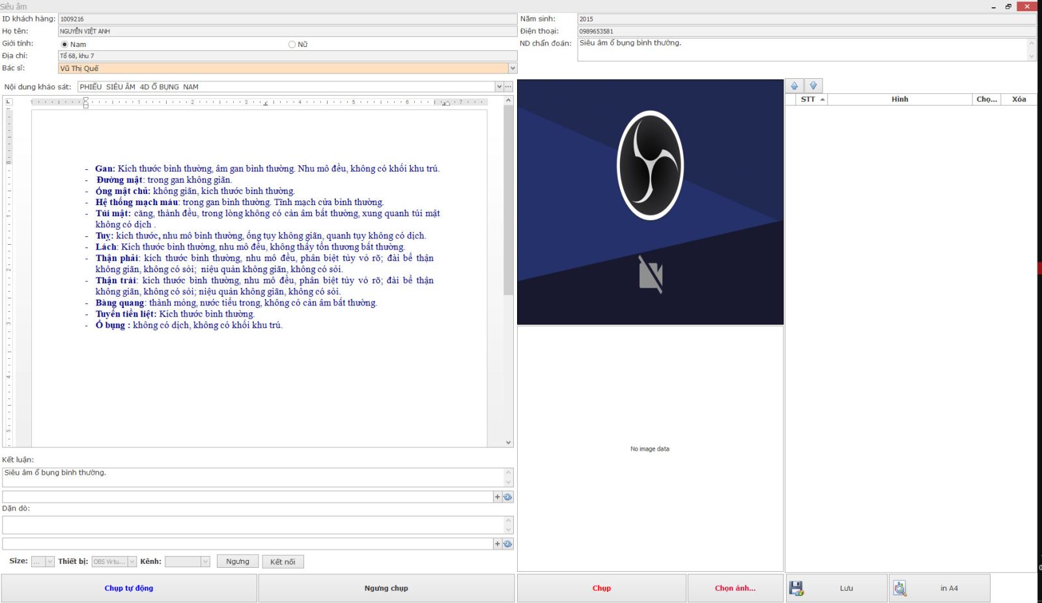Click the 'Bàng quang' line in document

(236, 303)
